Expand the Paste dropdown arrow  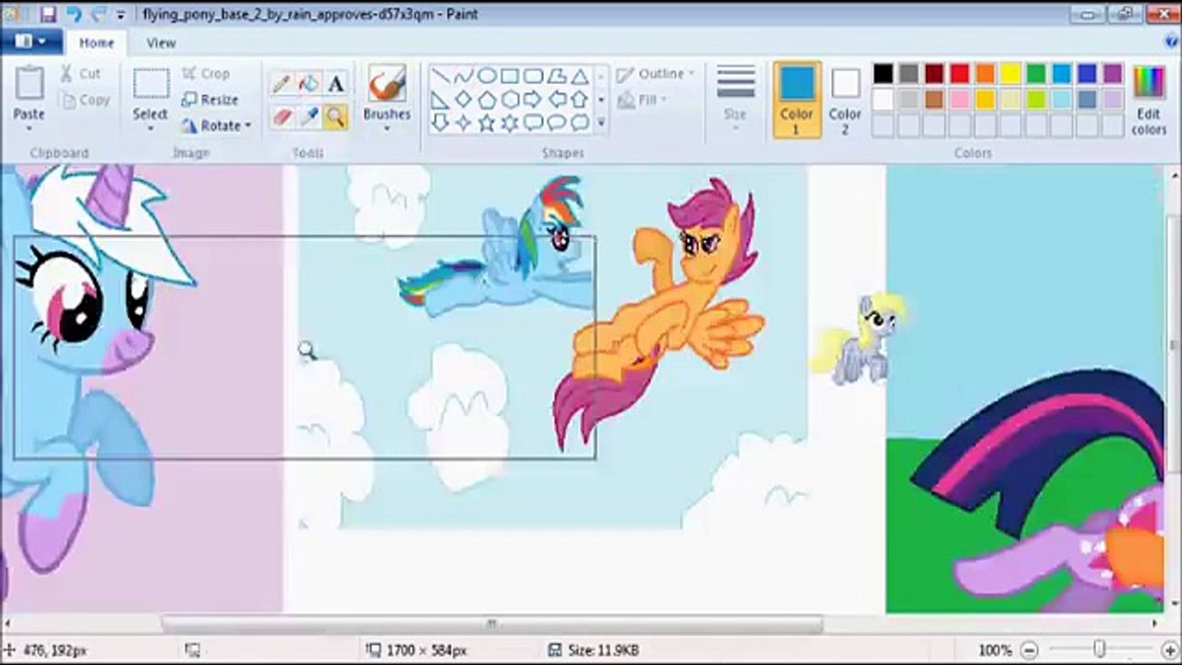coord(29,129)
